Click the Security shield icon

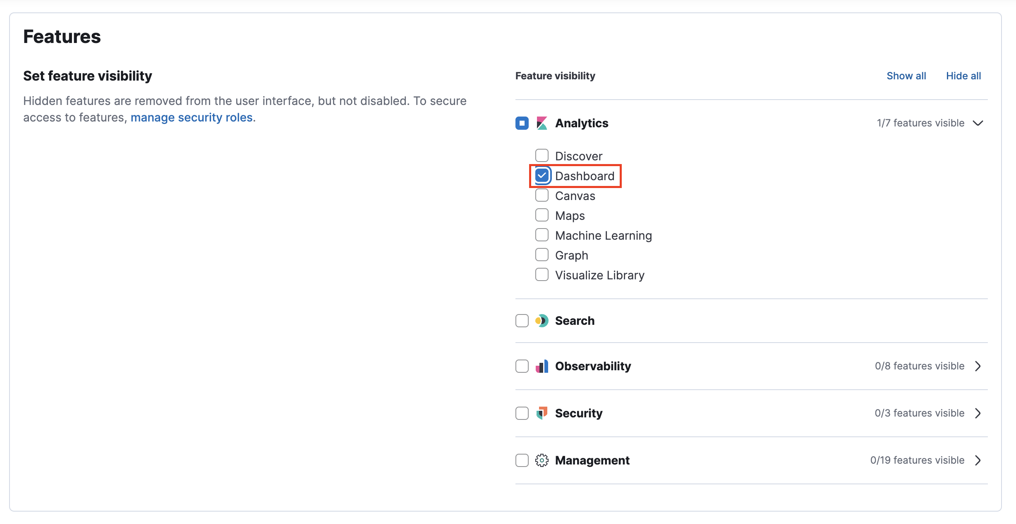(x=542, y=413)
